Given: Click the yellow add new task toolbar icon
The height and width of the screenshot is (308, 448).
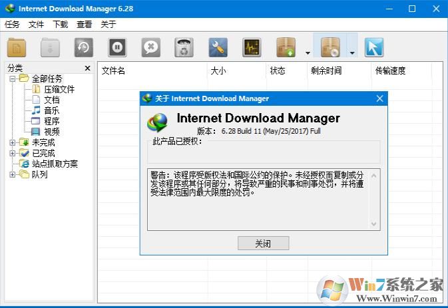Looking at the screenshot, I should click(x=17, y=47).
